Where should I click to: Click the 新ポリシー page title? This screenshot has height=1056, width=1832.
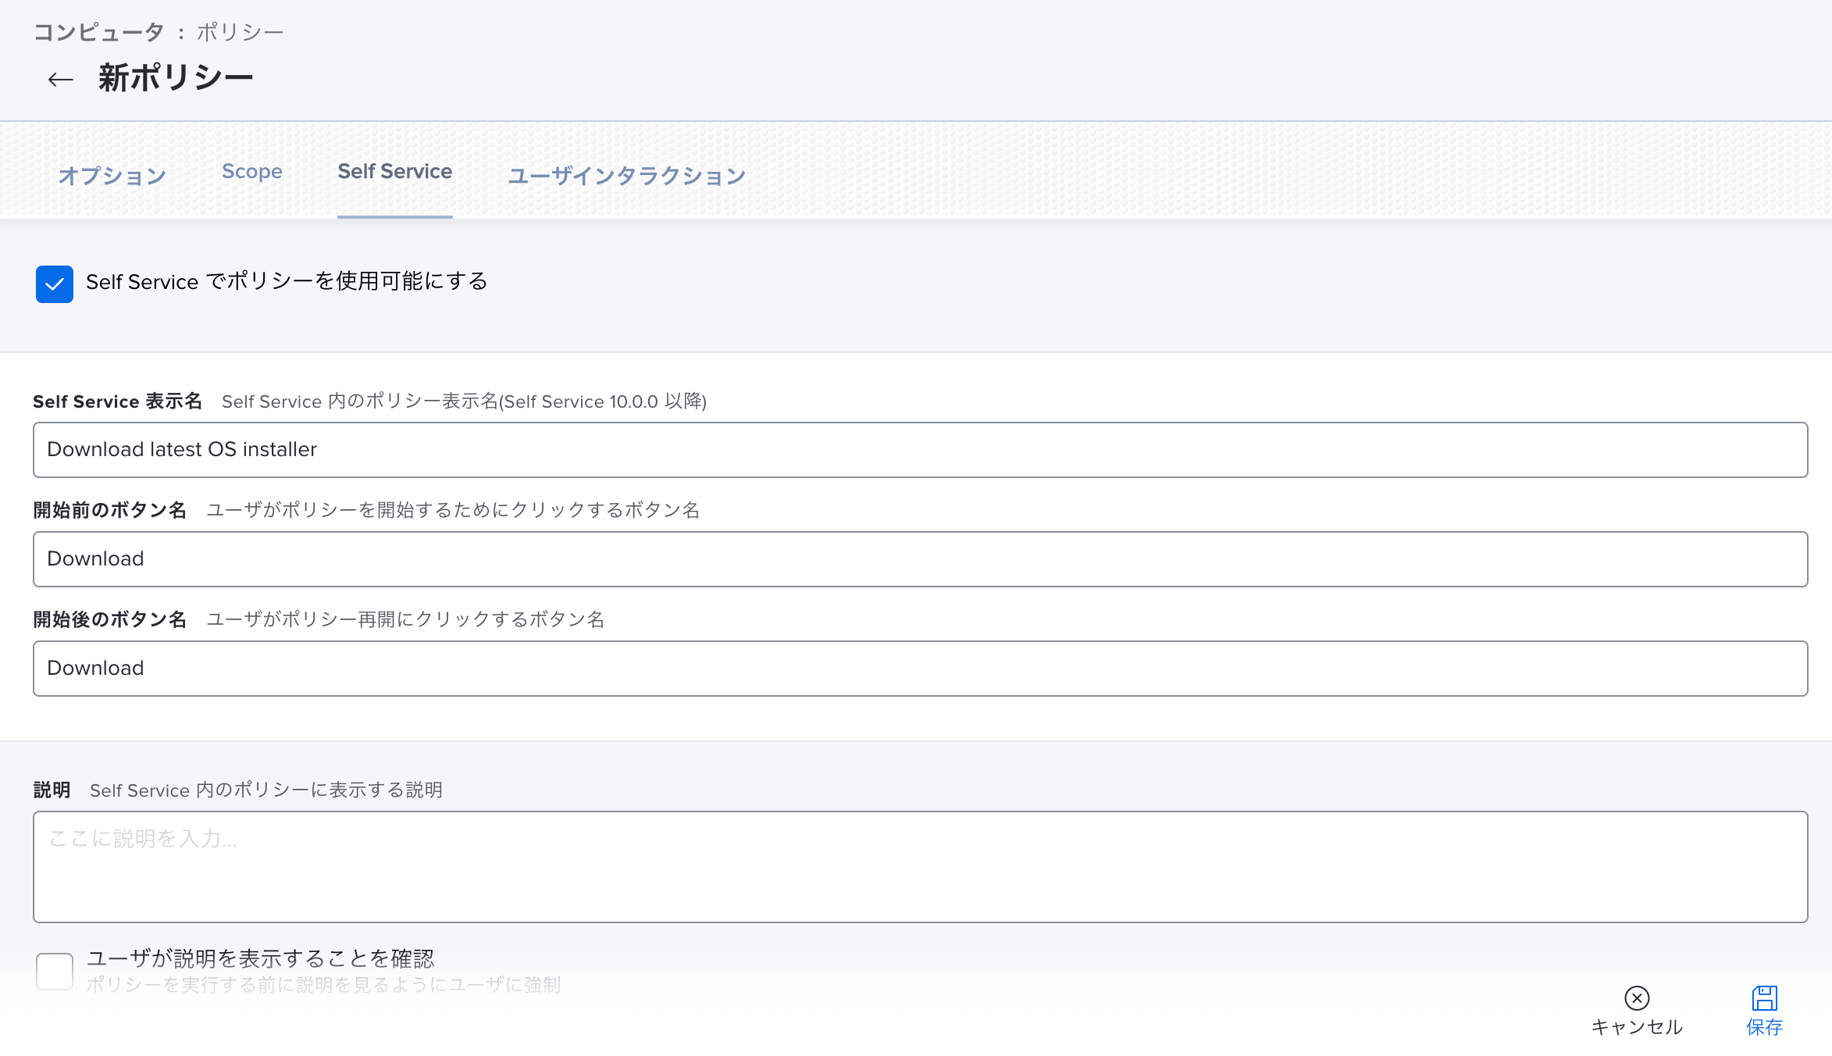(176, 78)
